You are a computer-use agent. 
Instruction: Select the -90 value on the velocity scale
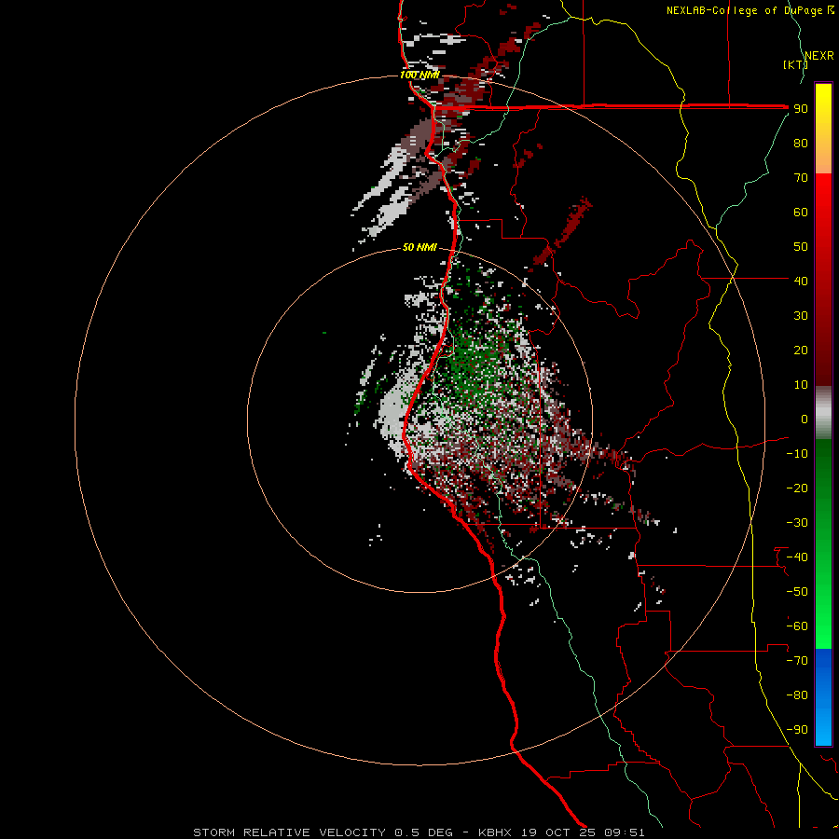[797, 730]
